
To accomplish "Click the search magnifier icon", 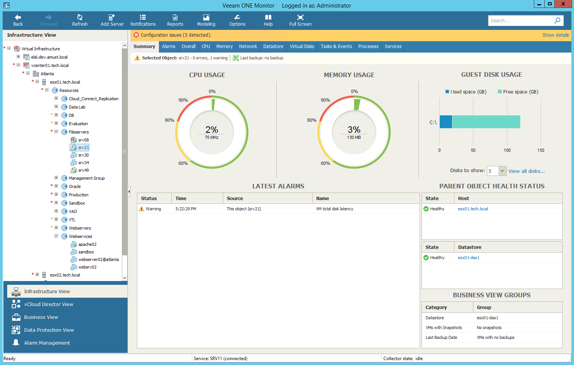I will click(557, 20).
